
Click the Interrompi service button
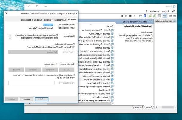[x=50, y=70]
